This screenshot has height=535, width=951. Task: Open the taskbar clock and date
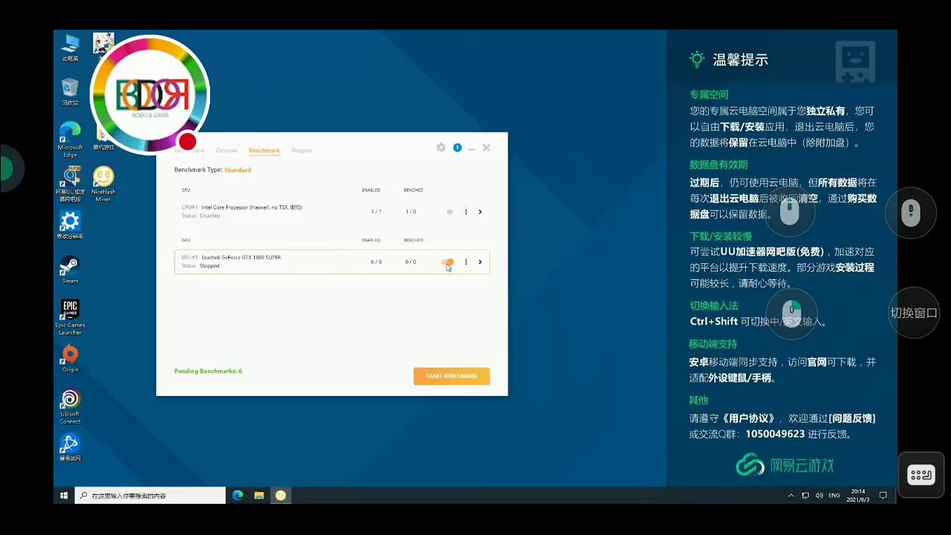coord(858,495)
